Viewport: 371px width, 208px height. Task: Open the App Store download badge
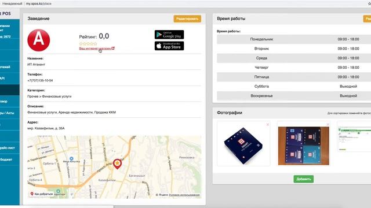click(x=169, y=46)
